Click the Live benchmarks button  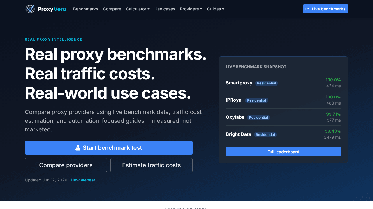click(326, 9)
